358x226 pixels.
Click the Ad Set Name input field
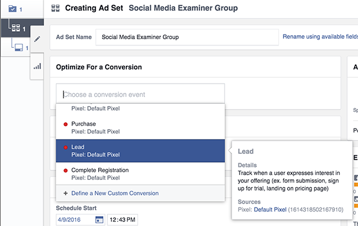[x=187, y=37]
